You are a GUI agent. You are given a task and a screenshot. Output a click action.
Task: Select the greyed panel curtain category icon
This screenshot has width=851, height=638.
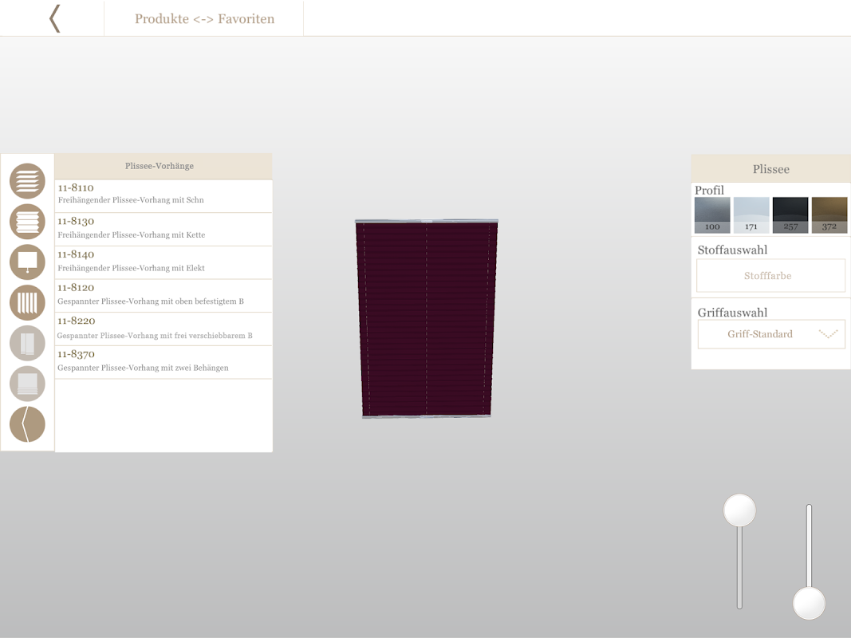[x=27, y=343]
